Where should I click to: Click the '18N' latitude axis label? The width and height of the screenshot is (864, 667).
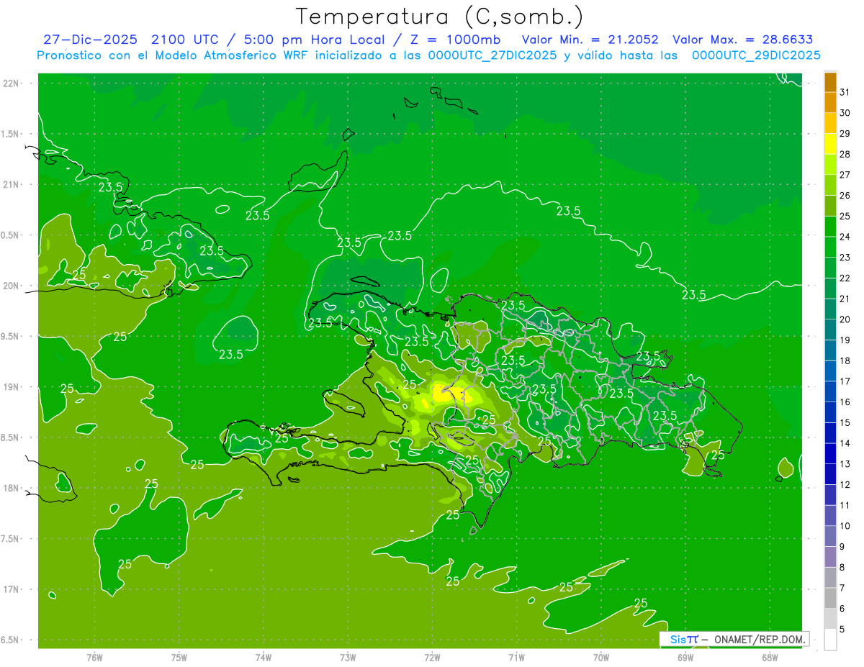pos(11,488)
